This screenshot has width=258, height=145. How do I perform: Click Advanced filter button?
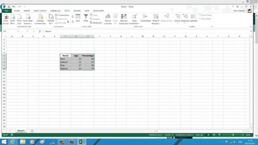[96, 23]
